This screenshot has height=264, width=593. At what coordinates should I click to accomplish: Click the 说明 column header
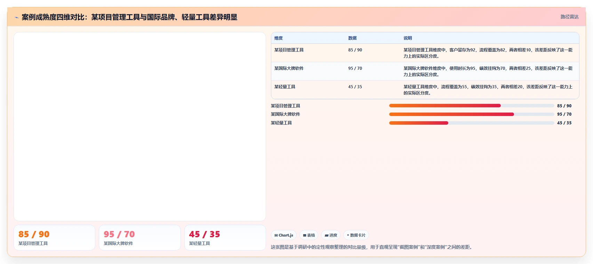point(408,38)
